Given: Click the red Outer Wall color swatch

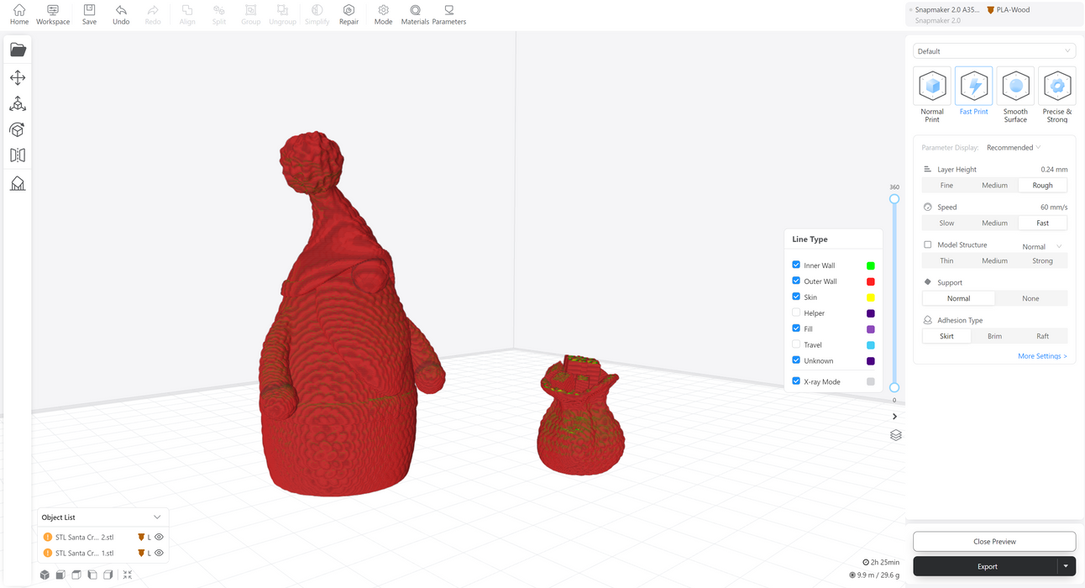Looking at the screenshot, I should click(x=870, y=281).
